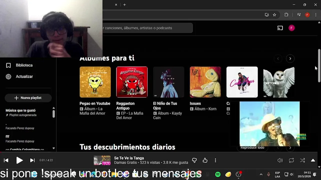Bookmark this page with star icon
Viewport: 321px width, 180px height.
coord(274,15)
